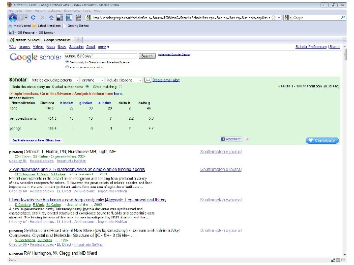This screenshot has width=354, height=265.
Task: Click the Stop loading X icon
Action: coord(42,18)
